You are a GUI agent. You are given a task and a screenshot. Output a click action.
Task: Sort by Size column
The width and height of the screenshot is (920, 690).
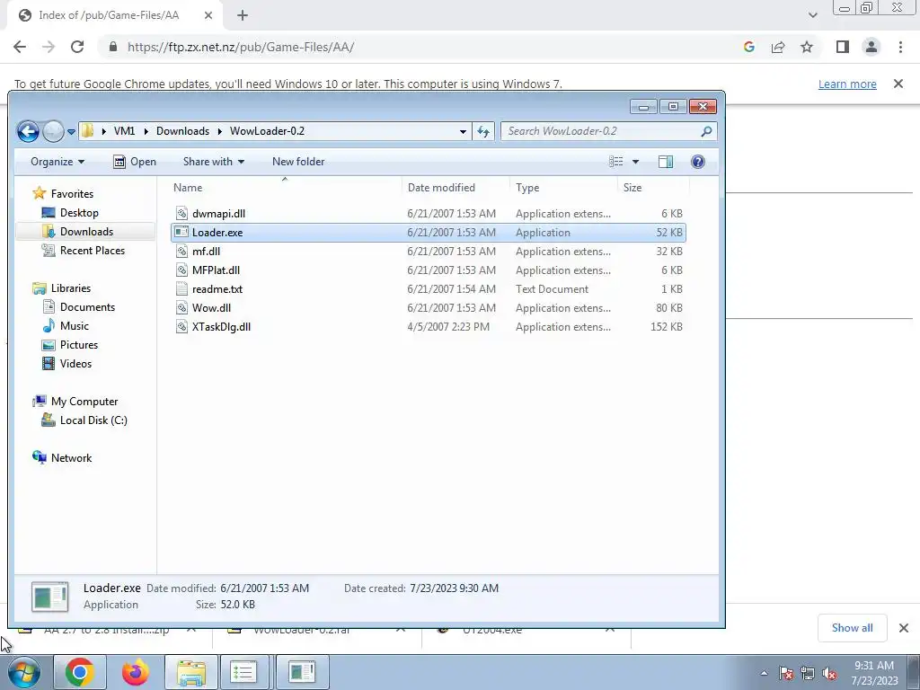click(654, 188)
